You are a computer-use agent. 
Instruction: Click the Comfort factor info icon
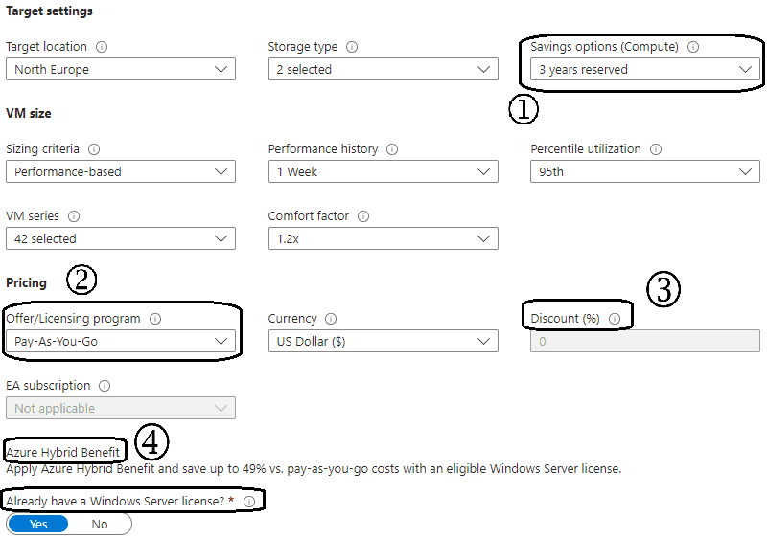pos(363,216)
